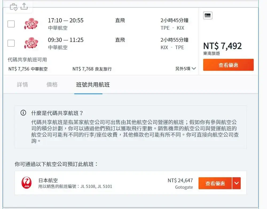This screenshot has width=267, height=209.
Task: Tick checkbox for 09:30 — 11:25 flight
Action: [x=11, y=43]
